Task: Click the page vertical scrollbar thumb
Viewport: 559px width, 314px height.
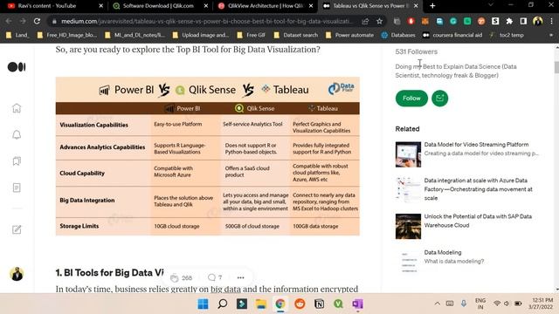Action: [556, 67]
